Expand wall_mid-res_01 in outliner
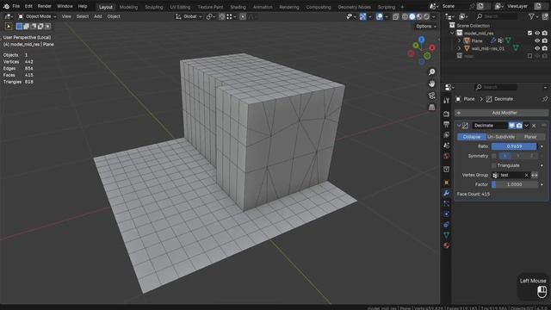 459,48
